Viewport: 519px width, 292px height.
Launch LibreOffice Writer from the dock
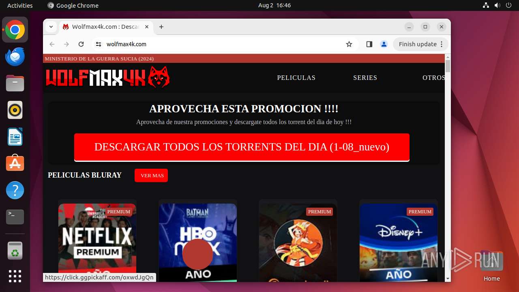click(15, 137)
